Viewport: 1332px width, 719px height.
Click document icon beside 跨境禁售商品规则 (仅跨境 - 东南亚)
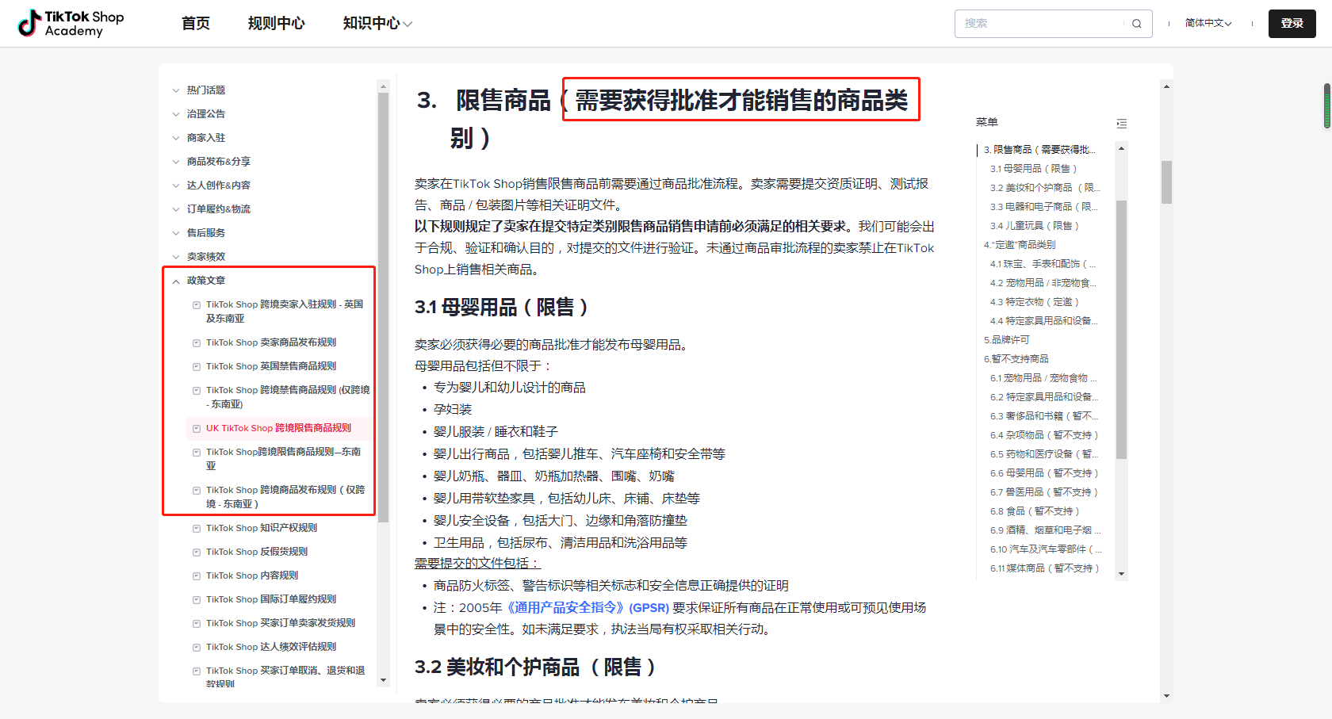(x=197, y=391)
